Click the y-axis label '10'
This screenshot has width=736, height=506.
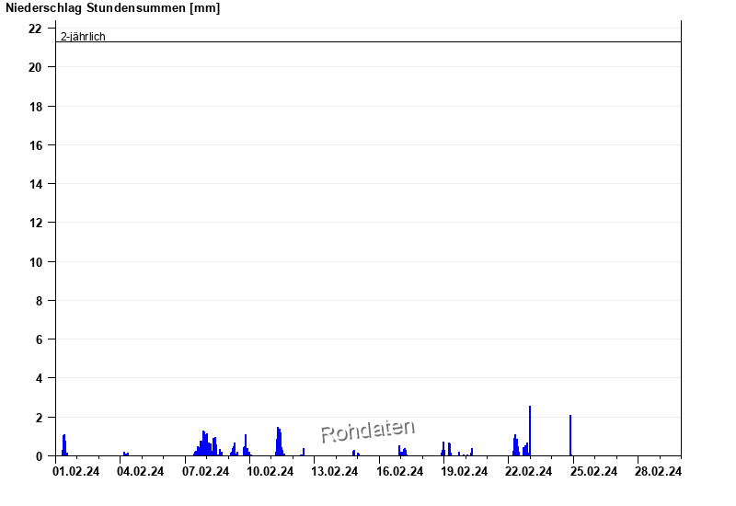point(36,262)
